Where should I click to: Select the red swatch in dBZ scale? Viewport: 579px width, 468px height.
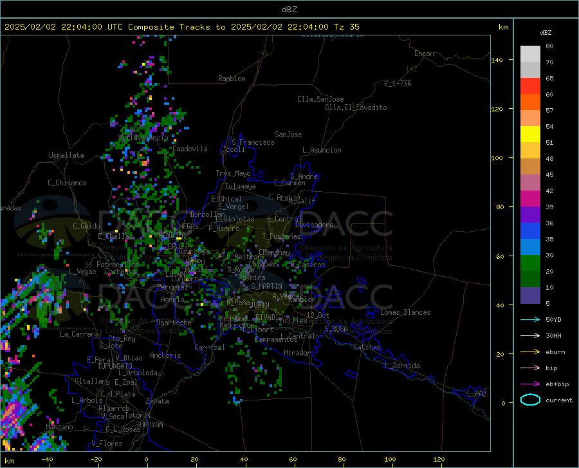pyautogui.click(x=530, y=86)
